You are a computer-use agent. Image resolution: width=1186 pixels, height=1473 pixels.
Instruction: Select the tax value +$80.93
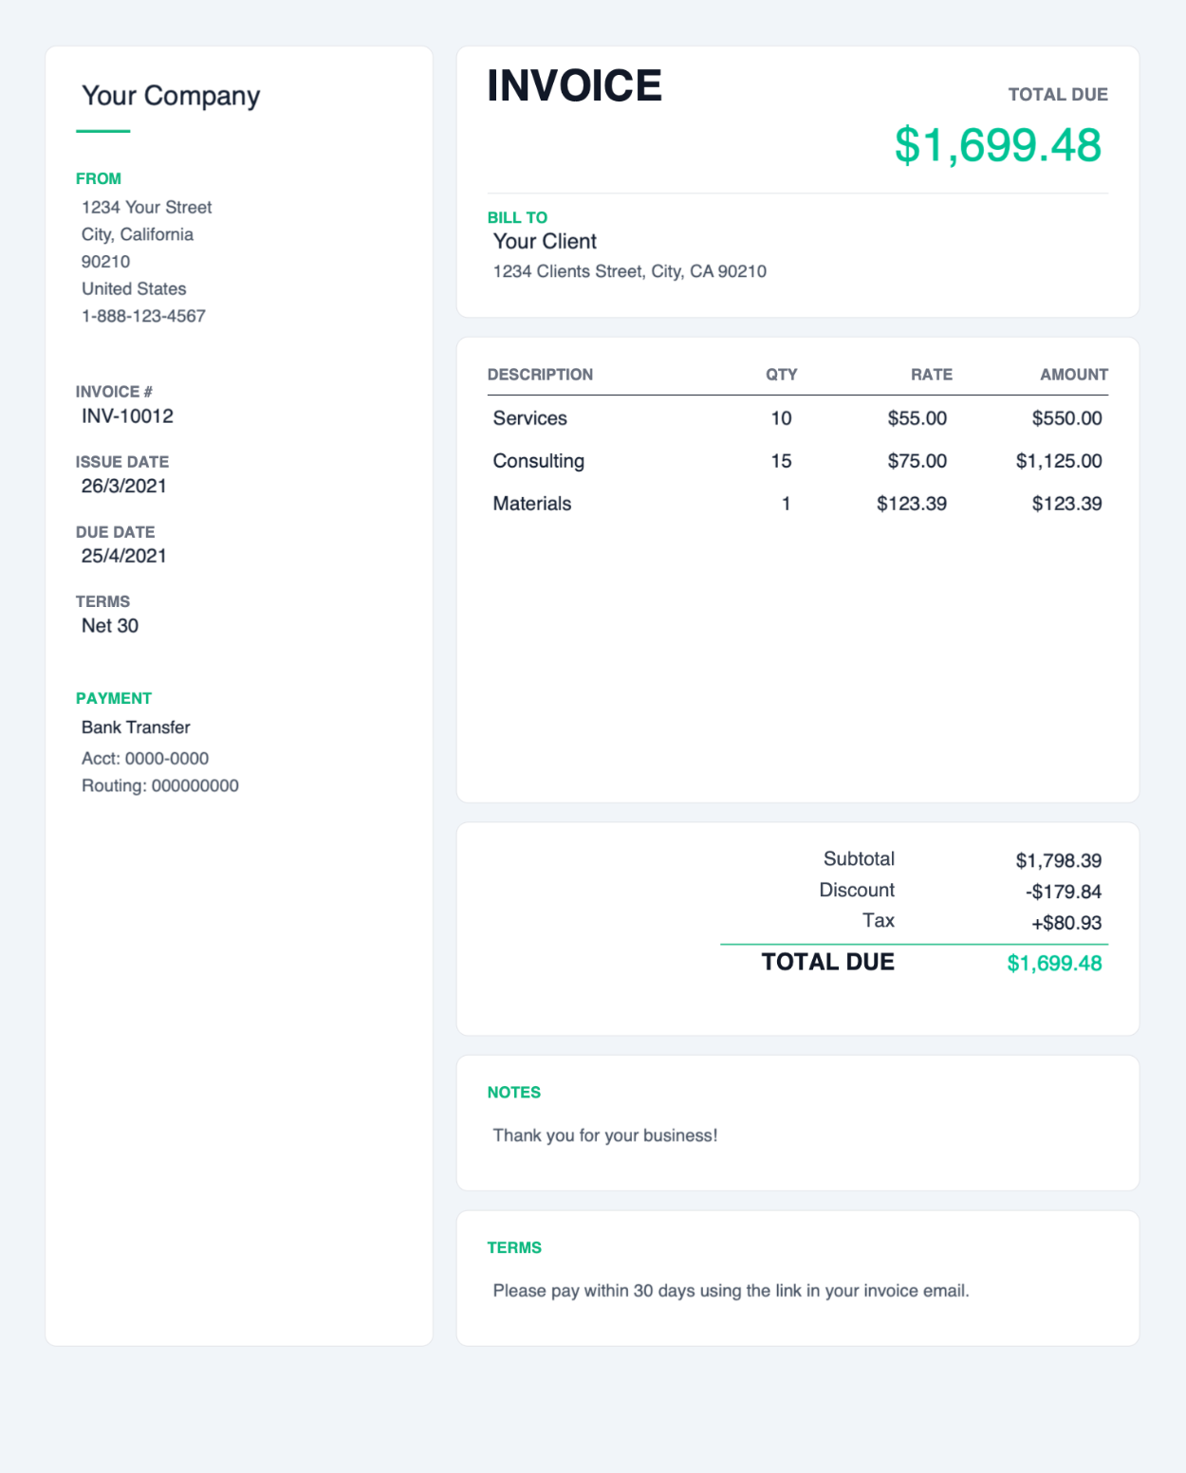pyautogui.click(x=1066, y=923)
